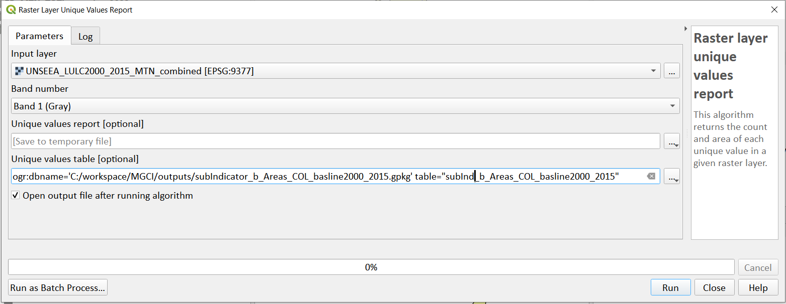Viewport: 786px width, 304px height.
Task: Click the 'Band number' label
Action: pos(40,89)
